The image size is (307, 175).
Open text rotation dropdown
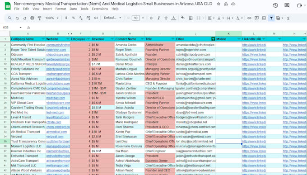(239, 18)
